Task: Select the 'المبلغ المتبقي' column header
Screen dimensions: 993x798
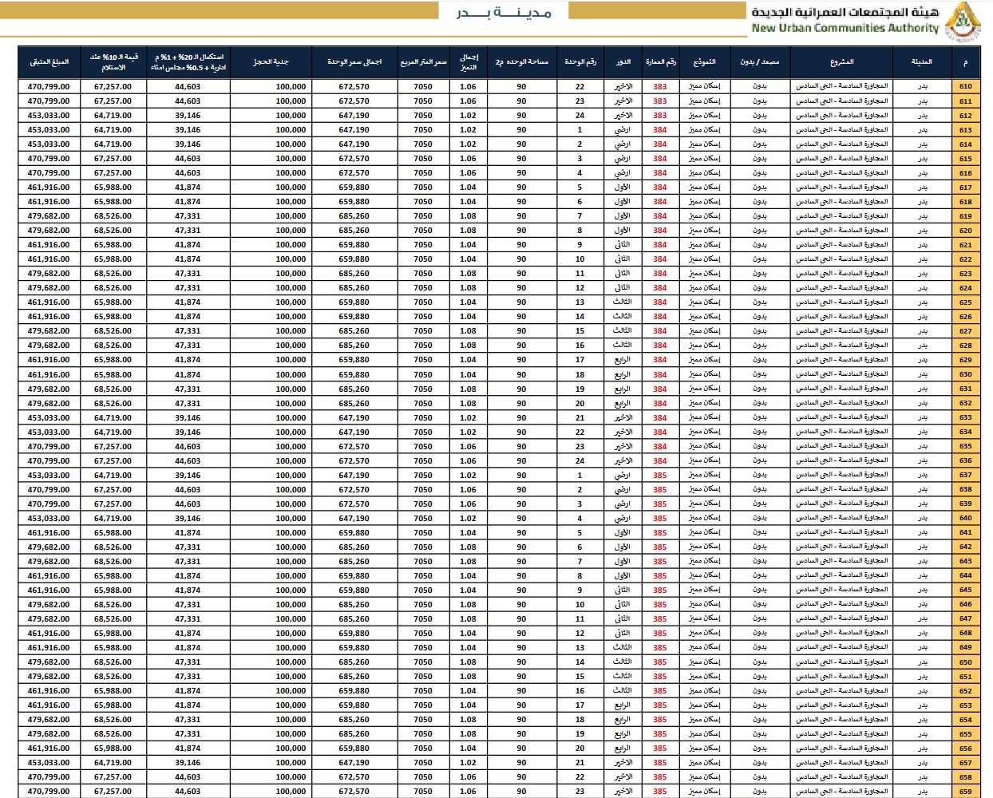Action: coord(49,62)
